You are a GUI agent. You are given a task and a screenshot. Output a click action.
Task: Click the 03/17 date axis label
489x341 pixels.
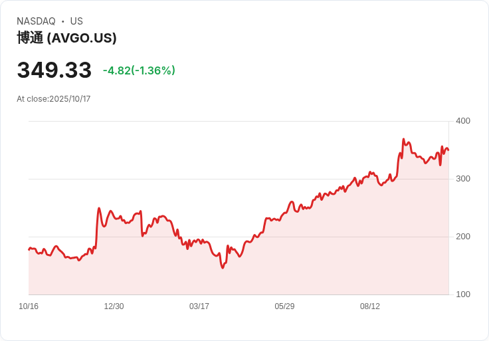(x=199, y=306)
